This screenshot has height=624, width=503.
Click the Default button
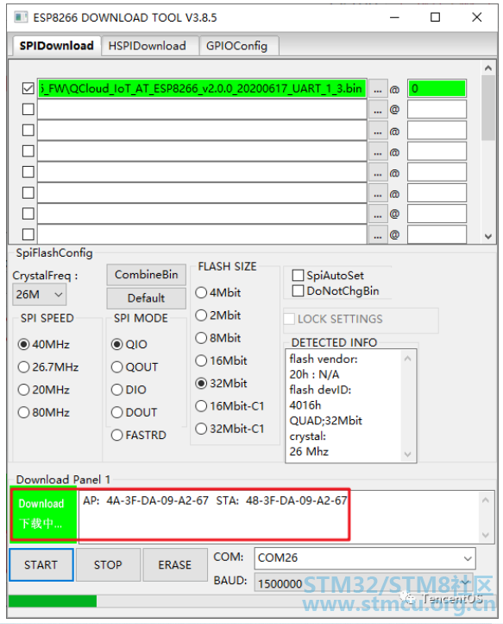point(146,298)
